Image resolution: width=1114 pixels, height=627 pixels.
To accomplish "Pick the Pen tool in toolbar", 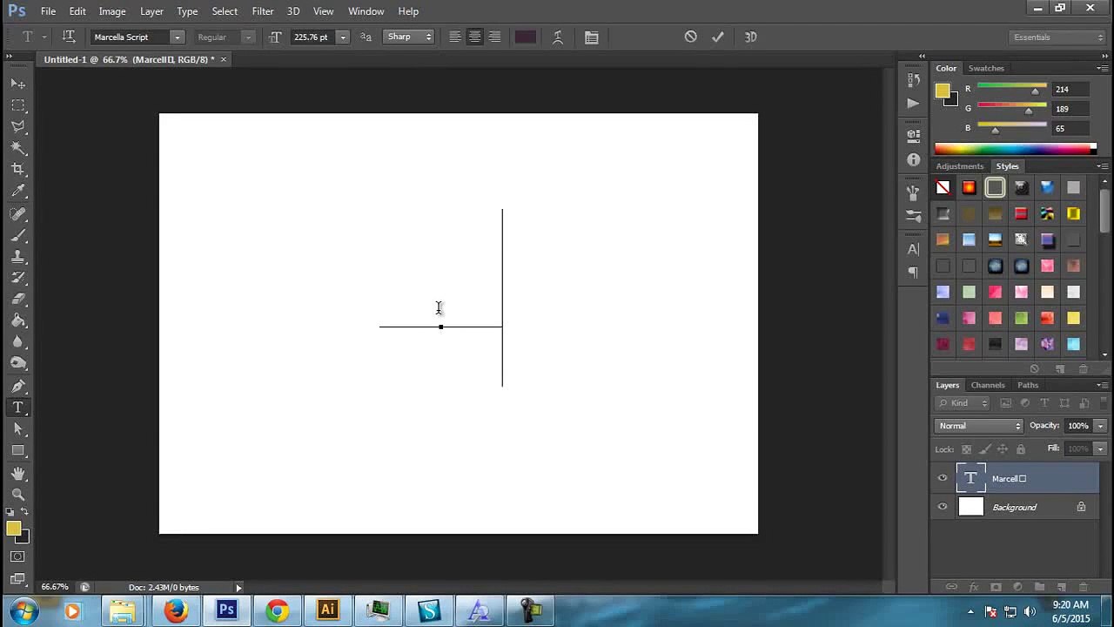I will click(17, 386).
